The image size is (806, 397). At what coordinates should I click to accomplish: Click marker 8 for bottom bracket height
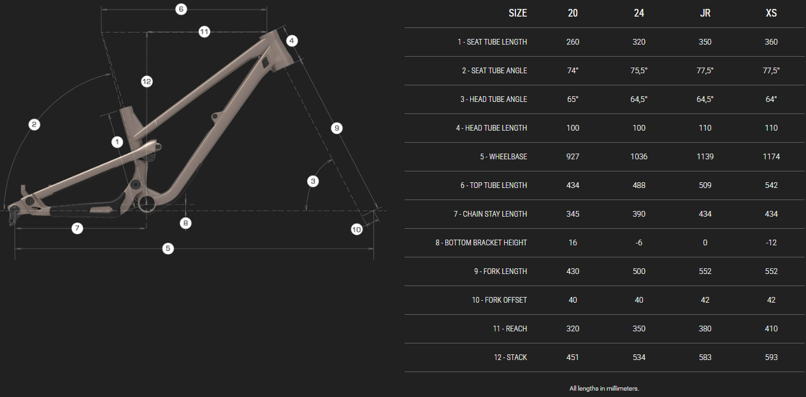(x=185, y=223)
